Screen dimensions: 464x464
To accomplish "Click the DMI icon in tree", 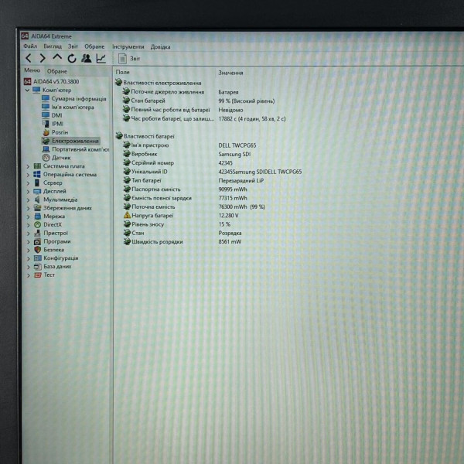I will pos(46,115).
